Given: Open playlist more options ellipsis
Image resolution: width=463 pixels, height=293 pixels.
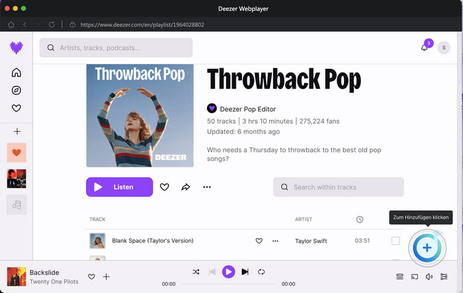Looking at the screenshot, I should [207, 187].
